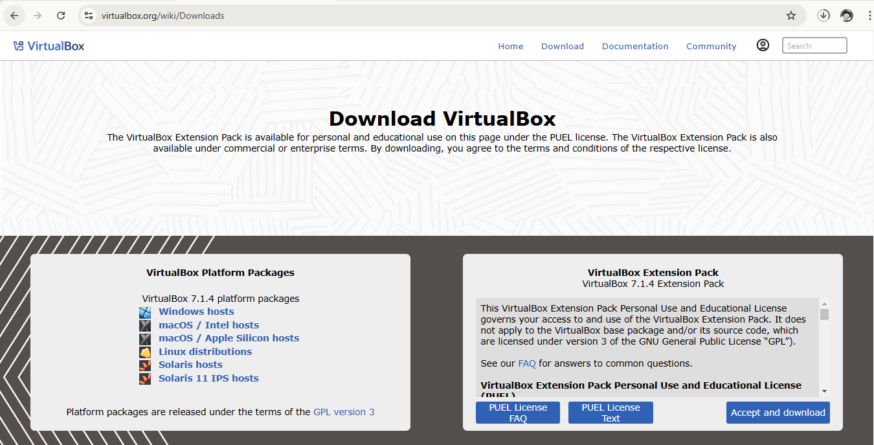Reload the page with the refresh icon
This screenshot has height=445, width=874.
pyautogui.click(x=61, y=15)
